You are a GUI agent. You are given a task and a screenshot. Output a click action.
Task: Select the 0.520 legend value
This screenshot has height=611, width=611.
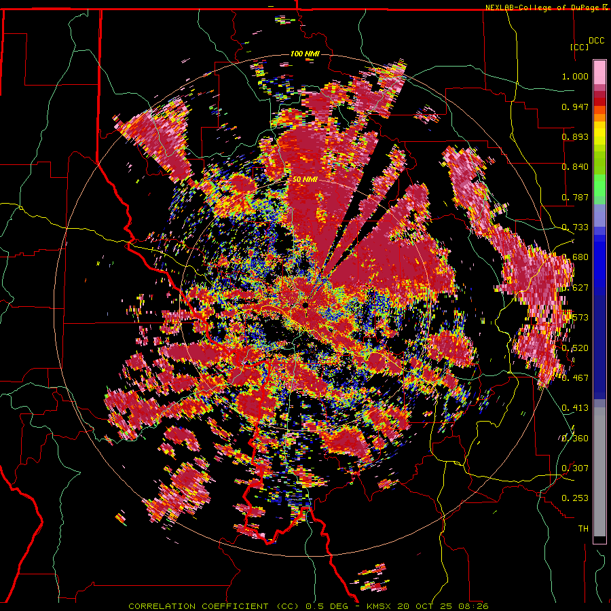pyautogui.click(x=575, y=348)
